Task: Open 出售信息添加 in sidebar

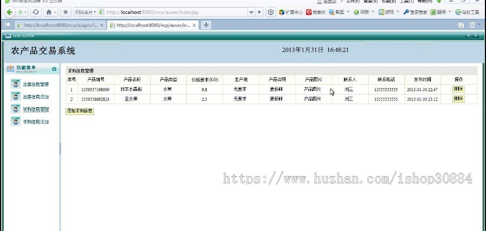Action: [36, 97]
